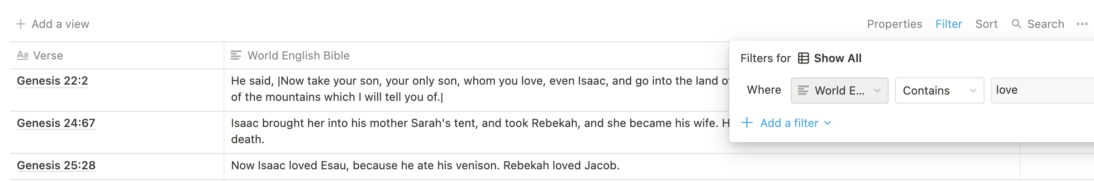Click the plus icon beside Add a view

click(21, 24)
